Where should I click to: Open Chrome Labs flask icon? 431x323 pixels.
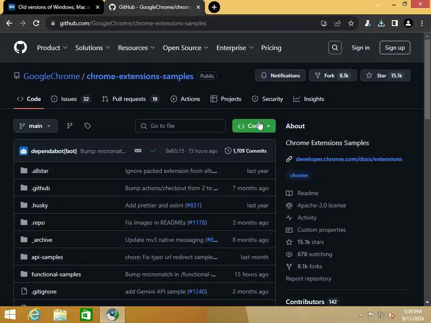pyautogui.click(x=367, y=24)
